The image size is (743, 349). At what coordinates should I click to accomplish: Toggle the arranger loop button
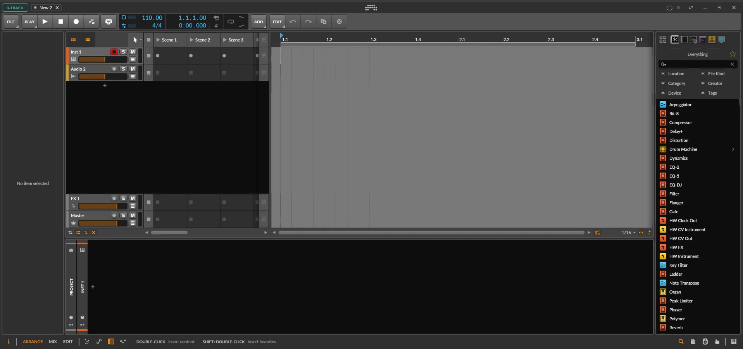[x=231, y=22]
